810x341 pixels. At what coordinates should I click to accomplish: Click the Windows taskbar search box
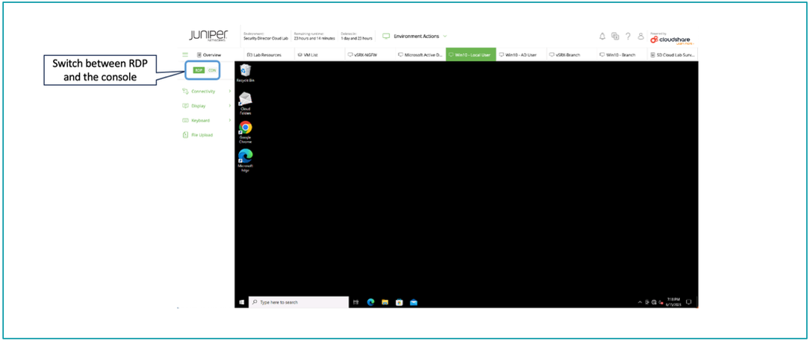[299, 302]
